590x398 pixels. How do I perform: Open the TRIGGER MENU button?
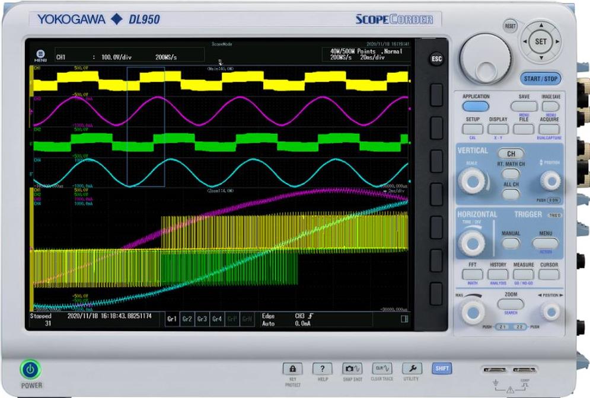[545, 243]
